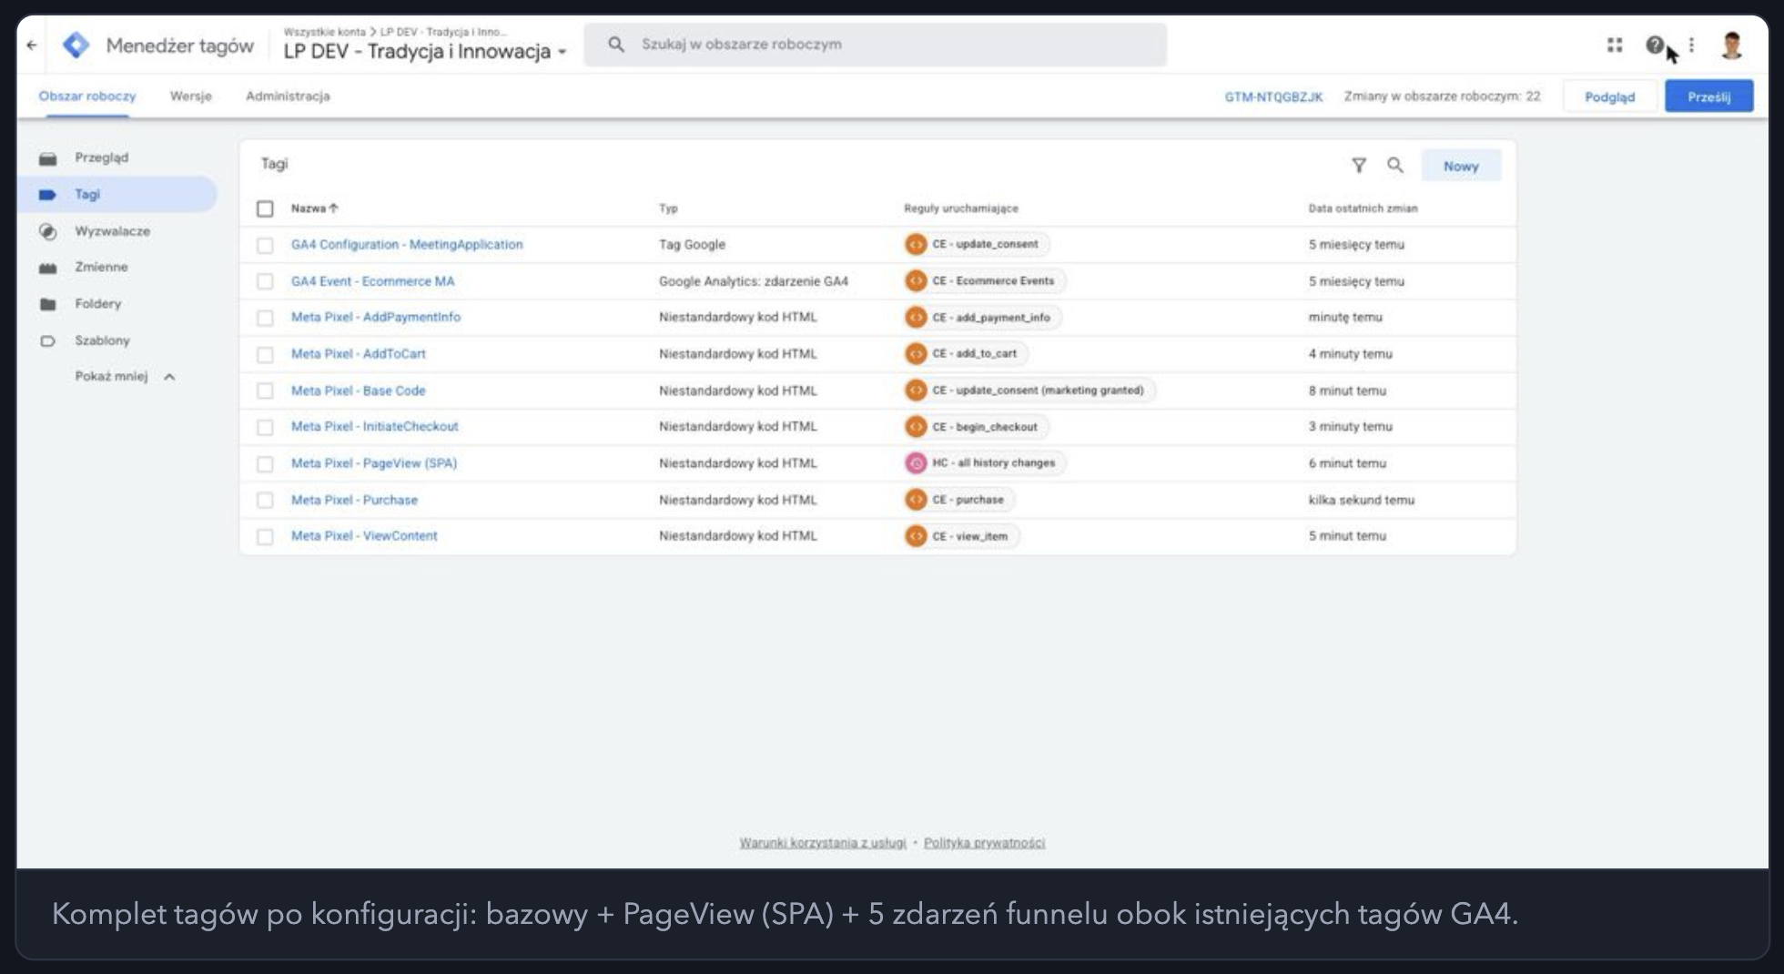Toggle the select-all tags checkbox
This screenshot has width=1784, height=974.
tap(265, 208)
